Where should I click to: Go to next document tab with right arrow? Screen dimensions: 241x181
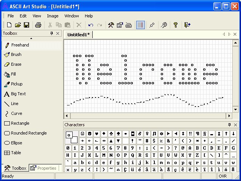229,34
